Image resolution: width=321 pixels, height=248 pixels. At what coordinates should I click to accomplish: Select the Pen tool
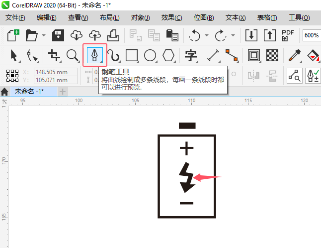[94, 55]
